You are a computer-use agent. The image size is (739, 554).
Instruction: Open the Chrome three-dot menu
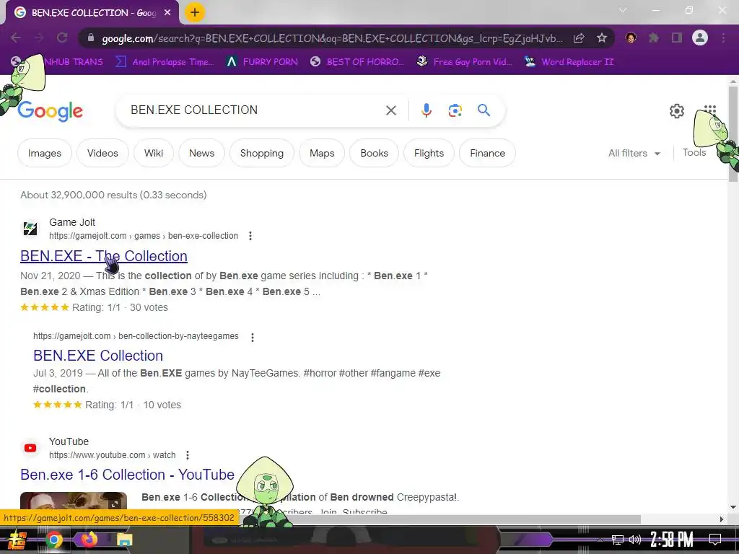pos(723,38)
